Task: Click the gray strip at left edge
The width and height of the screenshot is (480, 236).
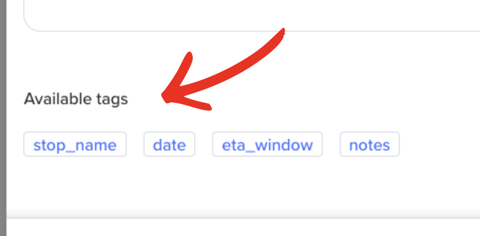Action: (3, 118)
